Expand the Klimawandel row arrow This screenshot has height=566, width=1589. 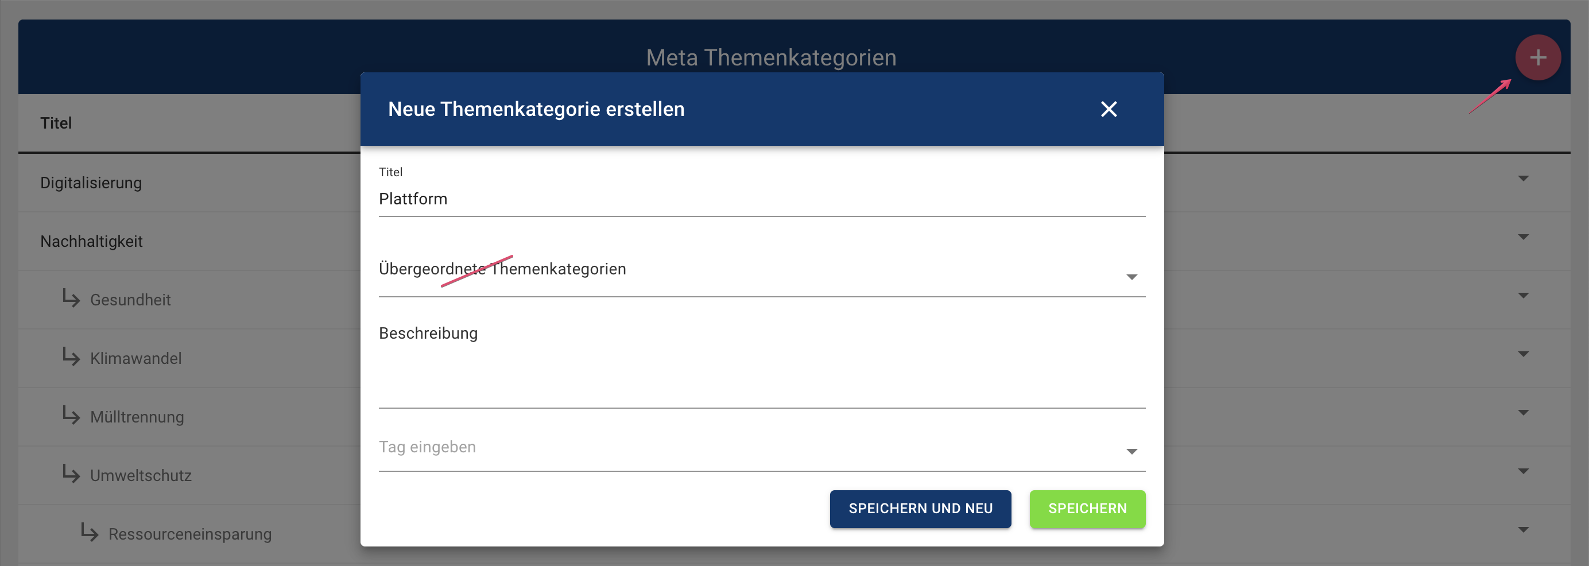tap(1523, 355)
